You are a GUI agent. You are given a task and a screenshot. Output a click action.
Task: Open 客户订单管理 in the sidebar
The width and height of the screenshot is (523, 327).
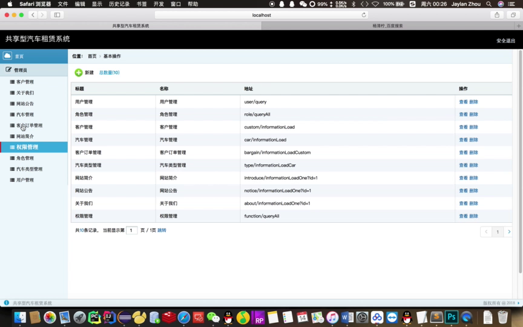click(29, 125)
